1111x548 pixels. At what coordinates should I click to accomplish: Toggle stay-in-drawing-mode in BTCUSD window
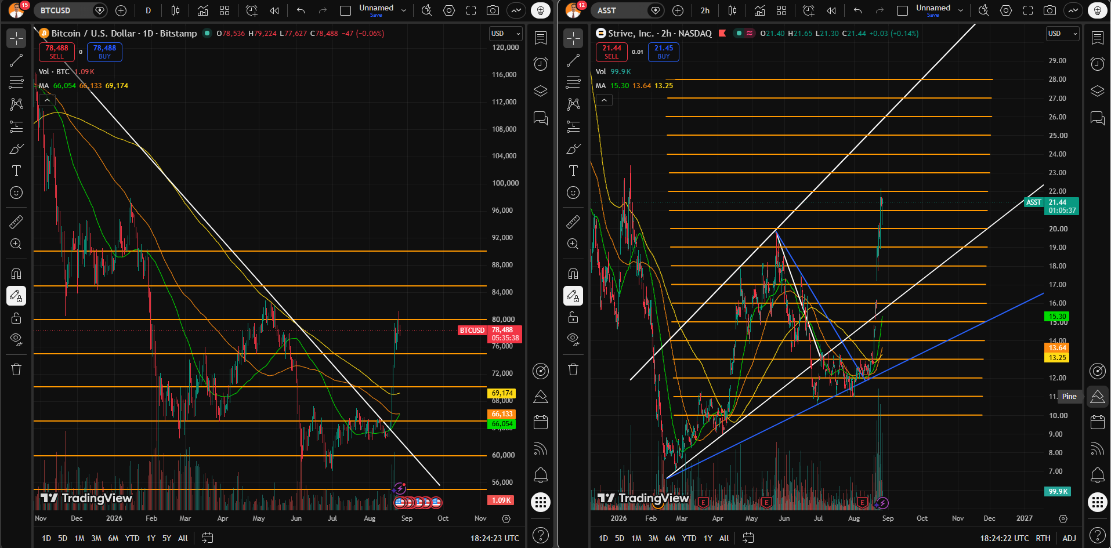[x=16, y=296]
